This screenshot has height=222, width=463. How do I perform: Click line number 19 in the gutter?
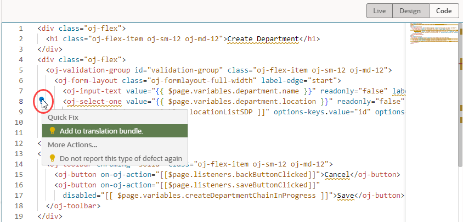pyautogui.click(x=18, y=217)
